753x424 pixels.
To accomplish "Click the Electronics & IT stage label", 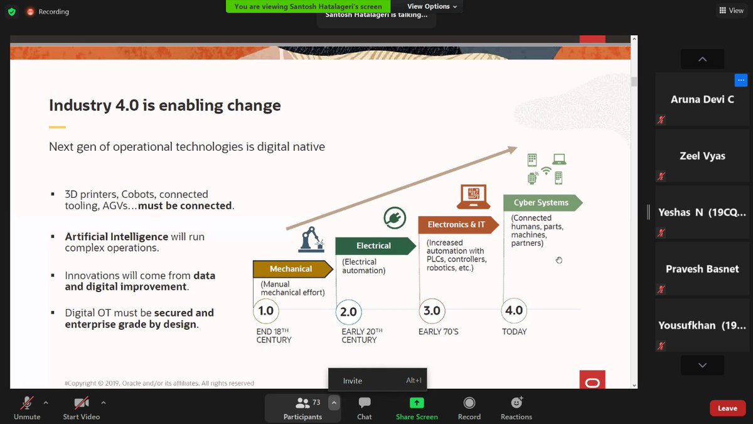I will tap(458, 224).
